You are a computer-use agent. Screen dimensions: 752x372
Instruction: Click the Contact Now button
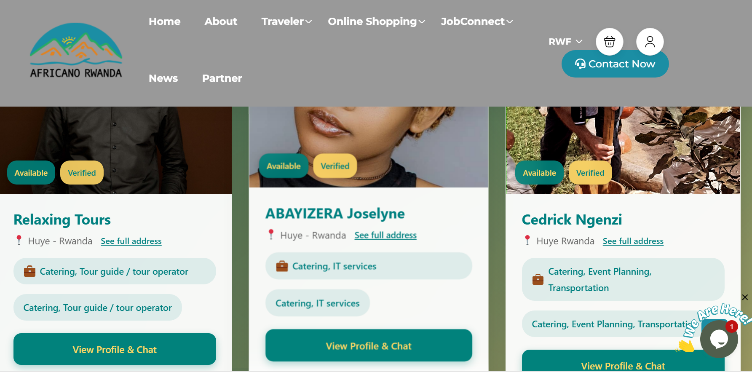[615, 64]
